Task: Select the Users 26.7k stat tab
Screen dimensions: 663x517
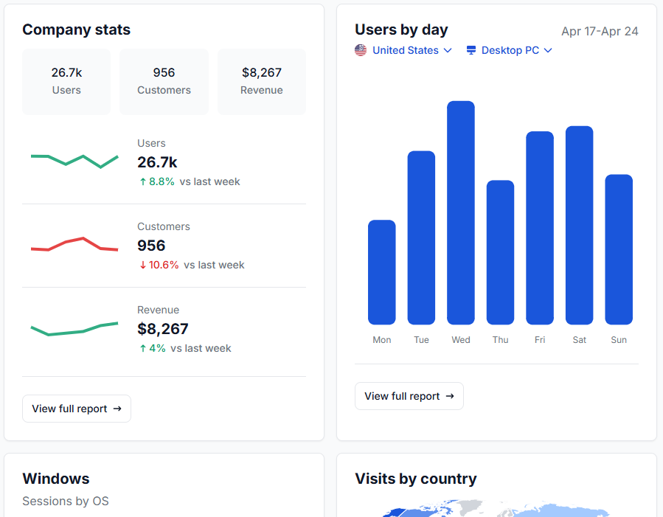Action: point(66,81)
